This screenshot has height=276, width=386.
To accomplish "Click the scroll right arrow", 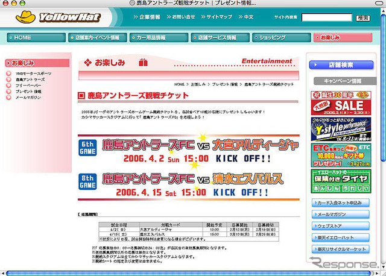I will [x=378, y=274].
